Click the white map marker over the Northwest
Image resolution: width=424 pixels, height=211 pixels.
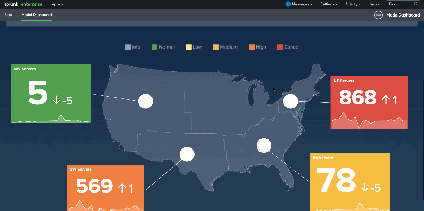coord(145,101)
